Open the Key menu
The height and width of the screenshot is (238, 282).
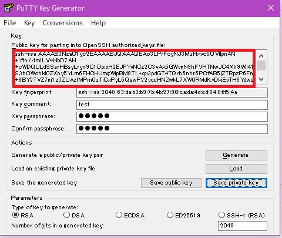coord(29,23)
